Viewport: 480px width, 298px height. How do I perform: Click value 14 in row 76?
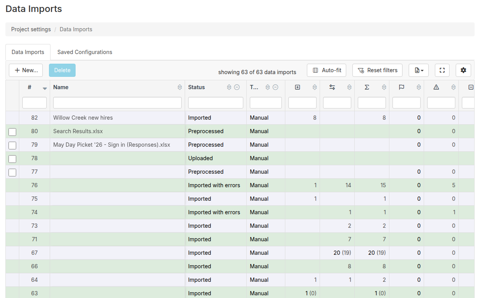[348, 185]
